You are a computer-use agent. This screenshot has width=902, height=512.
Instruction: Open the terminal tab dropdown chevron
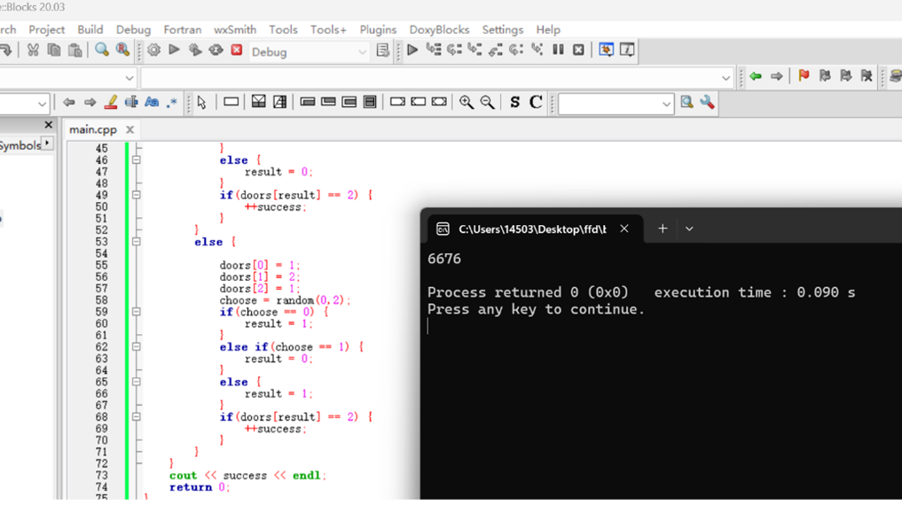coord(689,229)
